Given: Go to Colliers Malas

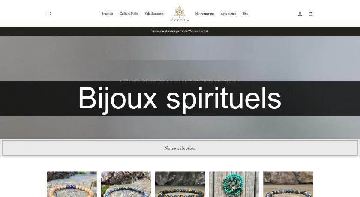Looking at the screenshot, I should point(129,14).
